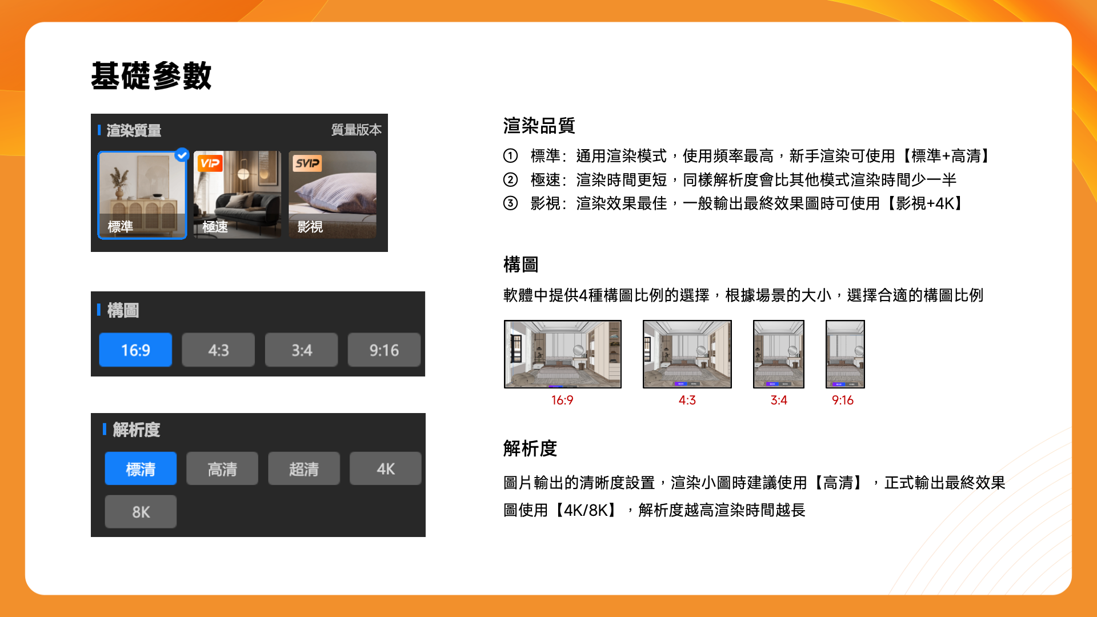Choose the 4:3 composition ratio
The width and height of the screenshot is (1097, 617).
click(218, 350)
